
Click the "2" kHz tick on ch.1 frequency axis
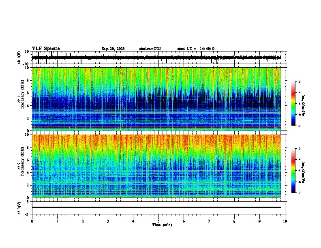[28, 118]
